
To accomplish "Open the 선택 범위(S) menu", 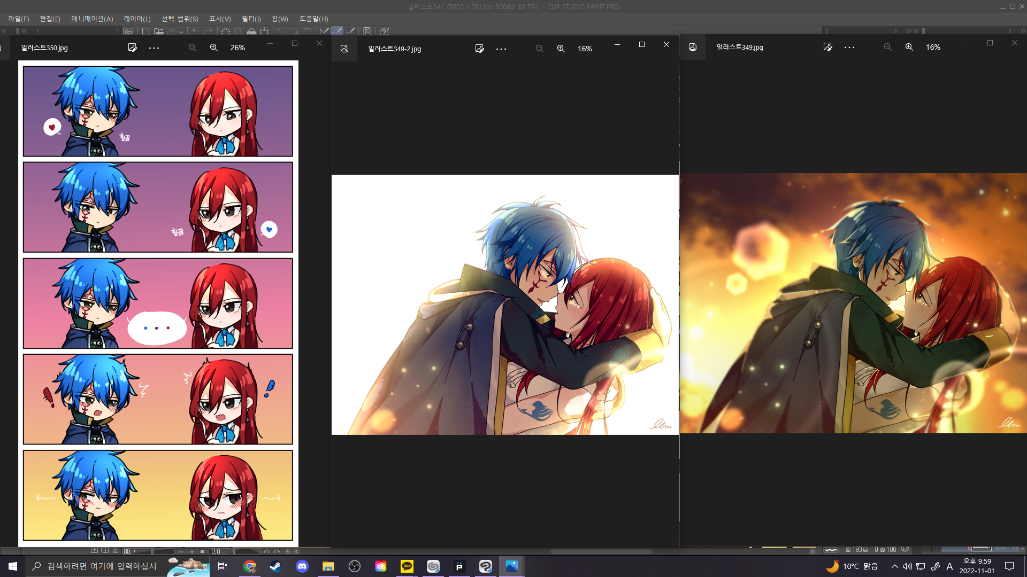I will (x=180, y=19).
